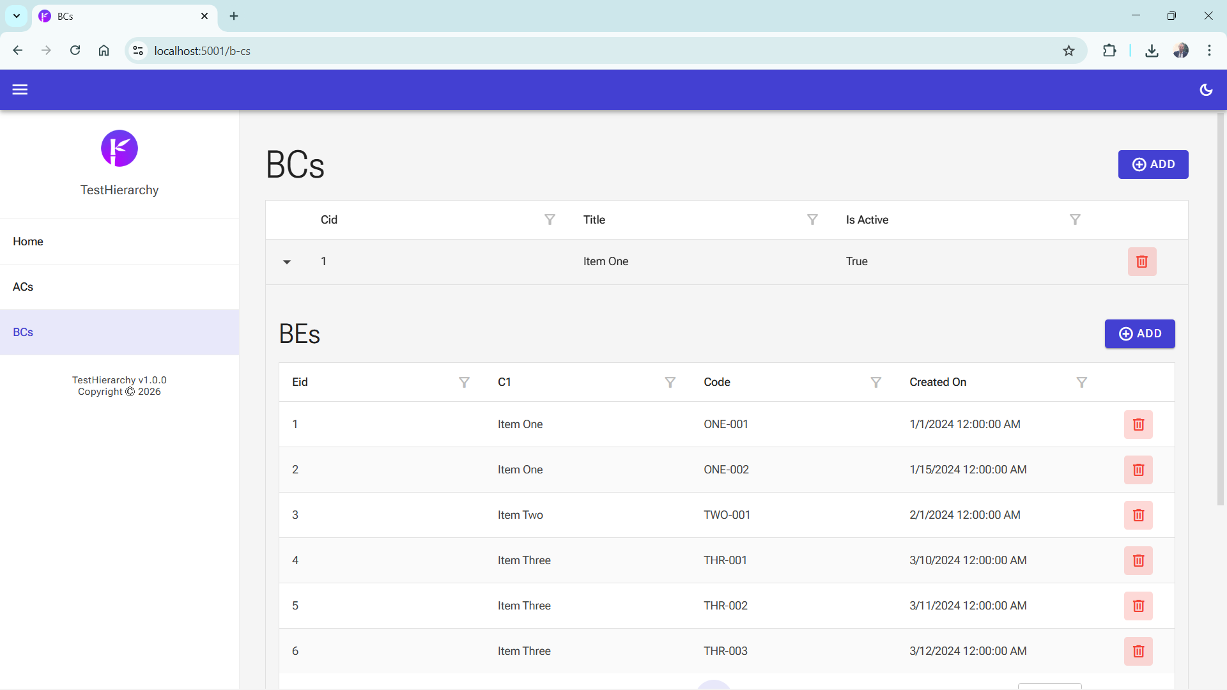Click ADD button for BCs
1227x690 pixels.
(x=1152, y=164)
